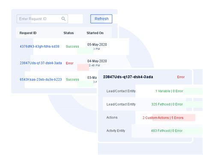The height and width of the screenshot is (155, 203).
Task: Click Success status of request 4376df43
Action: point(72,46)
